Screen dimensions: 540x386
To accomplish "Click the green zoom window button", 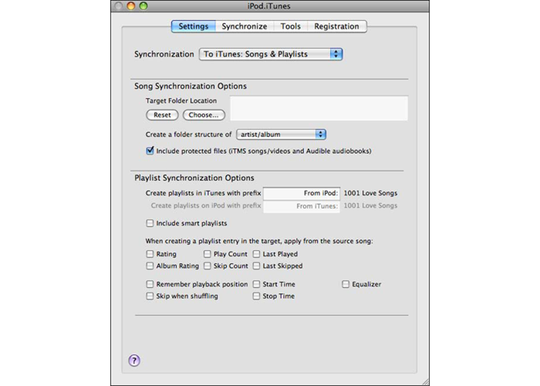I will (x=143, y=6).
